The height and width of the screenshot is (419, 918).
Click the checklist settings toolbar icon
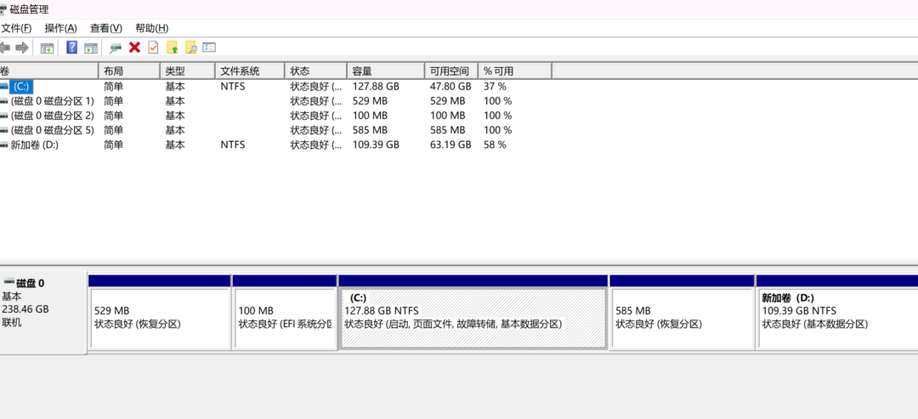[x=210, y=48]
